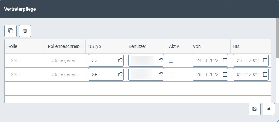Open calendar for Von date 24.11.2022
The height and width of the screenshot is (122, 279).
click(x=225, y=60)
